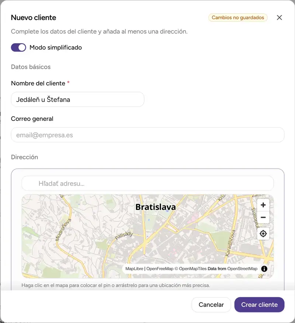The height and width of the screenshot is (323, 295).
Task: Click the Bratislava label on the map
Action: (156, 207)
